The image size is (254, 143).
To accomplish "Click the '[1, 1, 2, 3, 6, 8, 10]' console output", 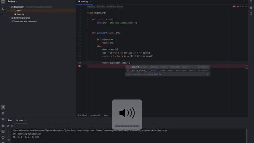I will point(26,137).
